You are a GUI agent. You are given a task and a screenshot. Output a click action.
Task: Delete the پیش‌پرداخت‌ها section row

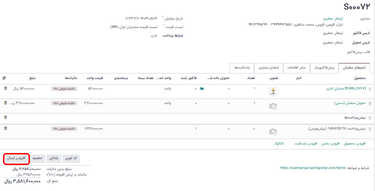pyautogui.click(x=5, y=117)
